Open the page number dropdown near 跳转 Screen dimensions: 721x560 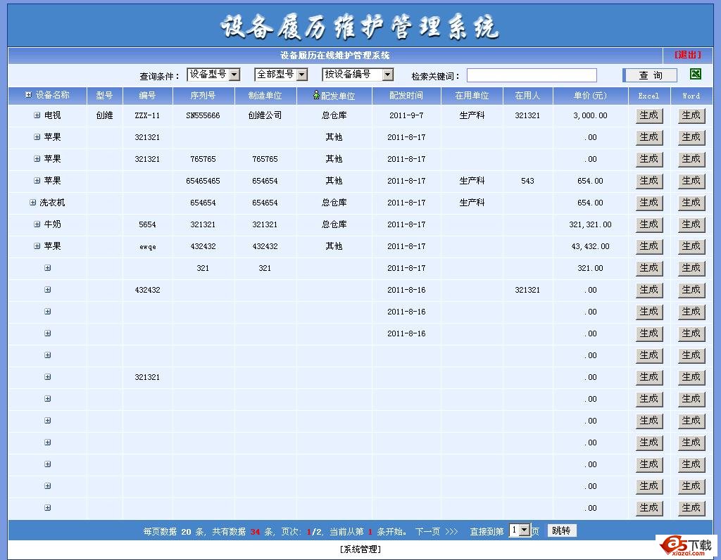point(520,530)
